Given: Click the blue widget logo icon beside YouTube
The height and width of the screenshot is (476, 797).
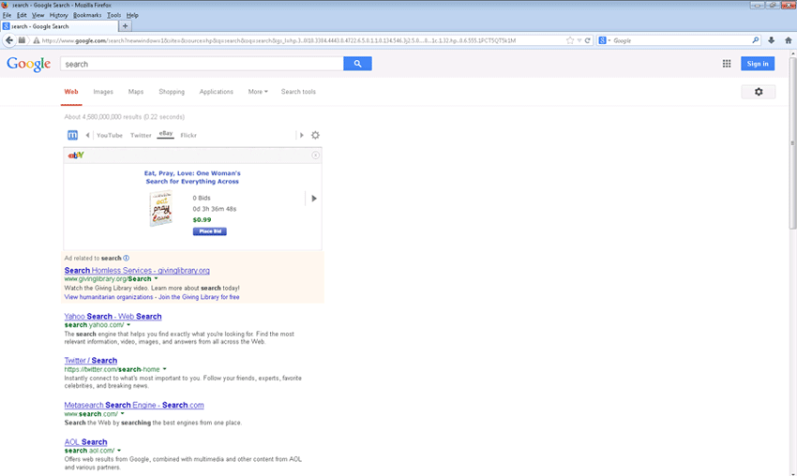Looking at the screenshot, I should click(72, 135).
